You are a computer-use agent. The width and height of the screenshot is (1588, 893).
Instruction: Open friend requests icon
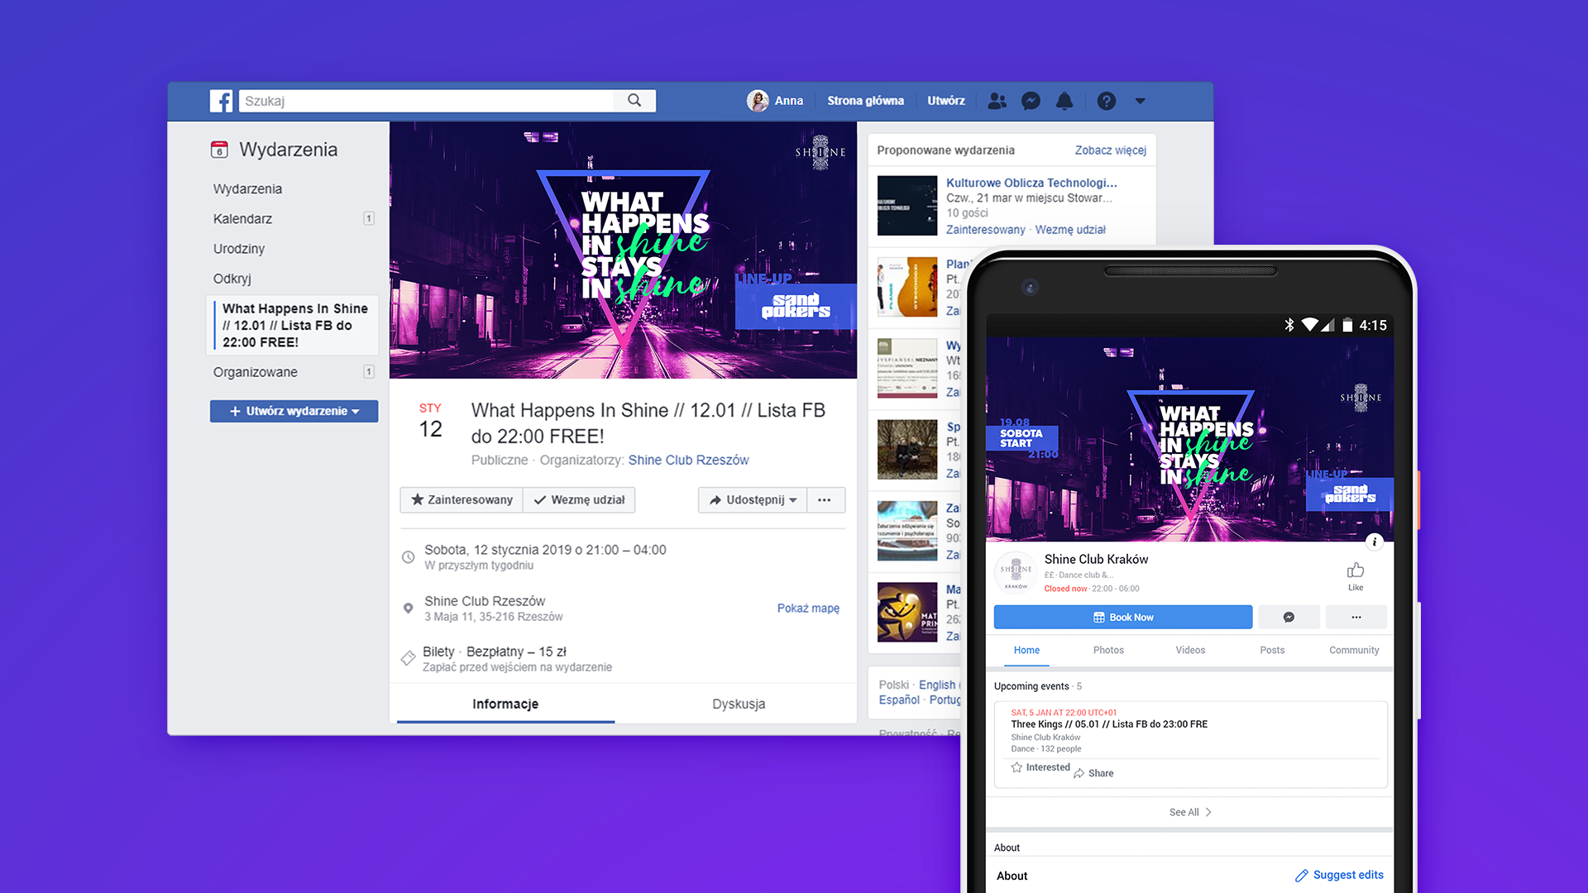pyautogui.click(x=997, y=101)
